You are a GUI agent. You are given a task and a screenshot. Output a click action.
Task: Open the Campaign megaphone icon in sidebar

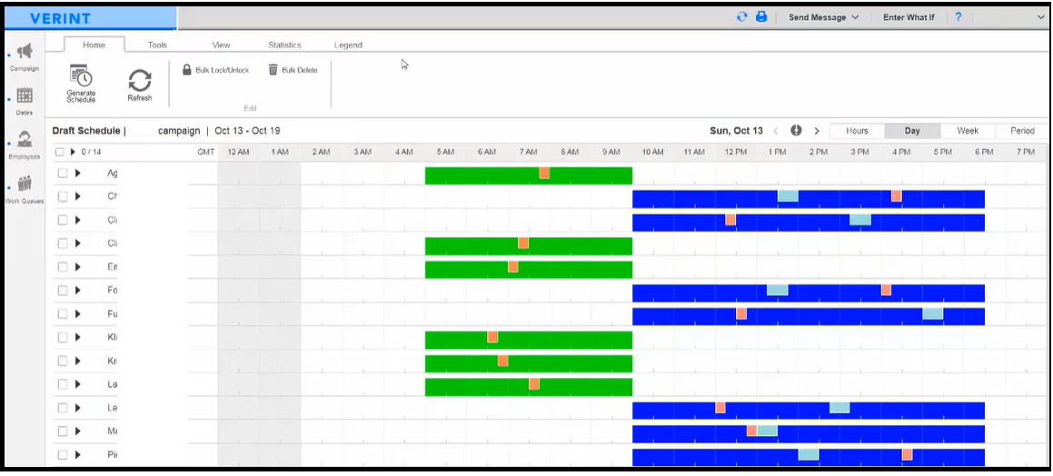pyautogui.click(x=25, y=52)
